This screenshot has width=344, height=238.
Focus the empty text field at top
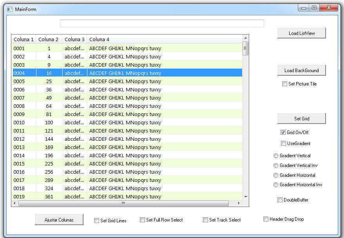pos(162,24)
